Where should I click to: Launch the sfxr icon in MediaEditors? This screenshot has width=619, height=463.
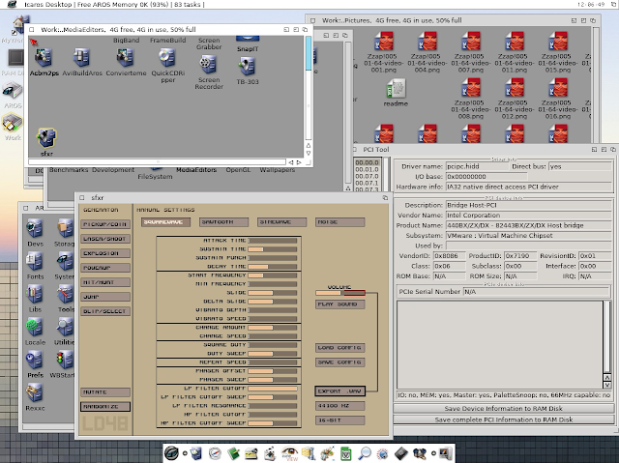[46, 138]
